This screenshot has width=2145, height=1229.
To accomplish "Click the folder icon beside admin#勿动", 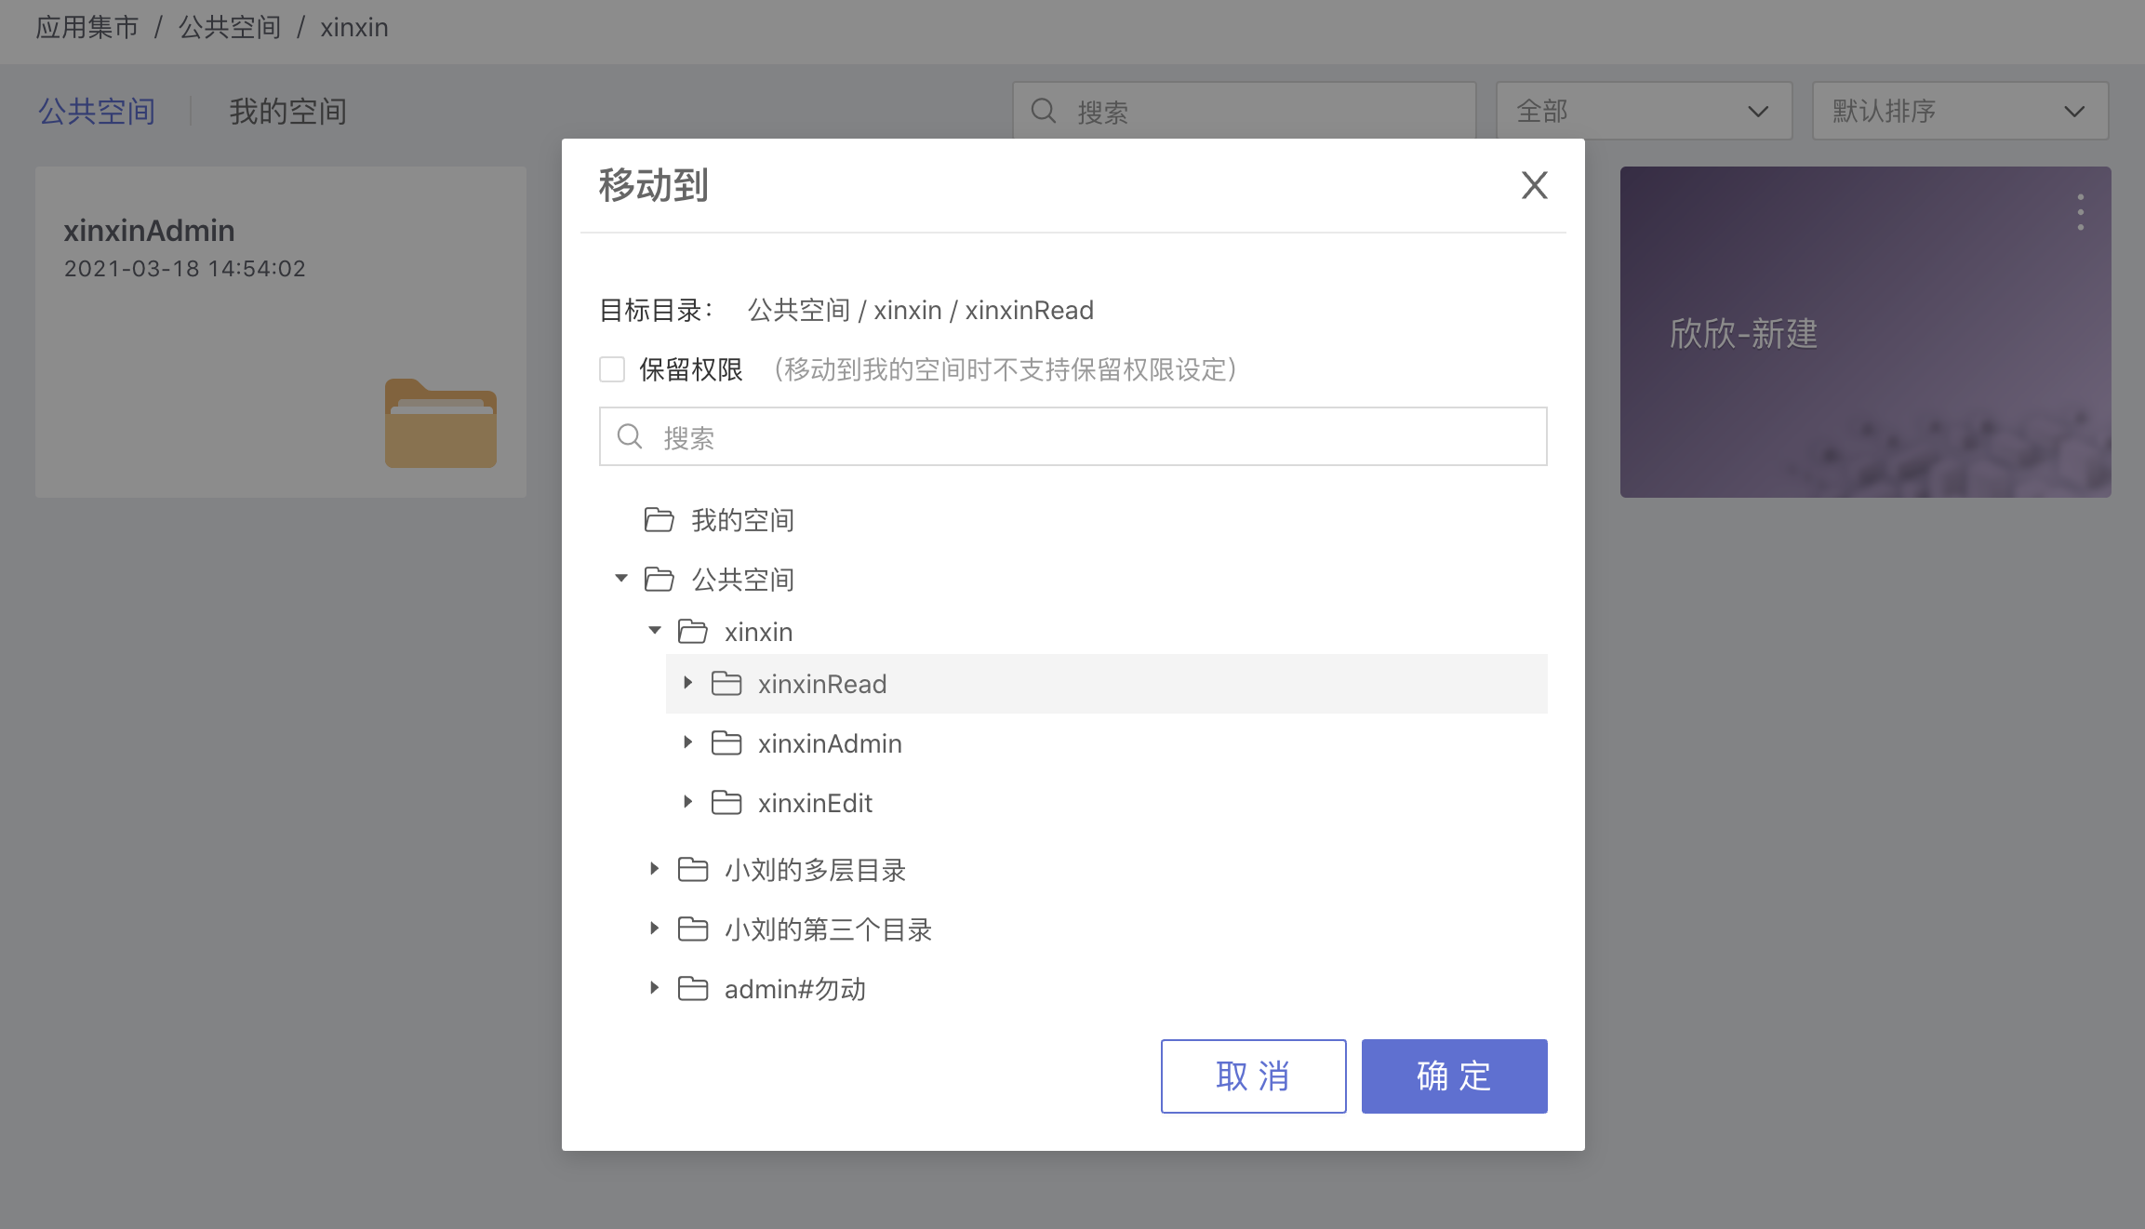I will pos(692,988).
